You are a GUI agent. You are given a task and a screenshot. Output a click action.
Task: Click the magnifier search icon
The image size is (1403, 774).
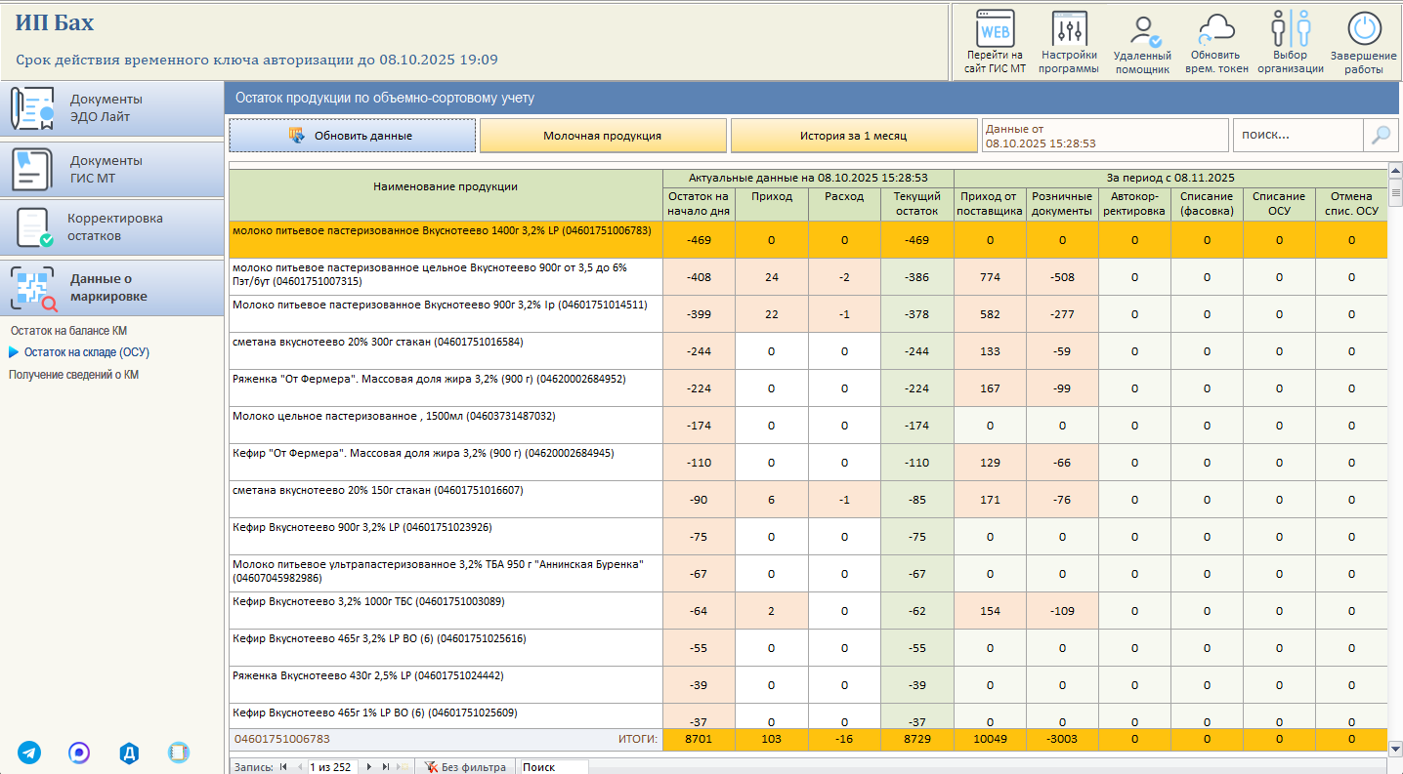(1381, 135)
